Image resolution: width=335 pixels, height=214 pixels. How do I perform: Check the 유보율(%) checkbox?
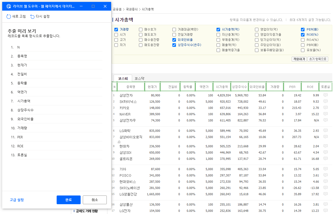tap(303, 50)
